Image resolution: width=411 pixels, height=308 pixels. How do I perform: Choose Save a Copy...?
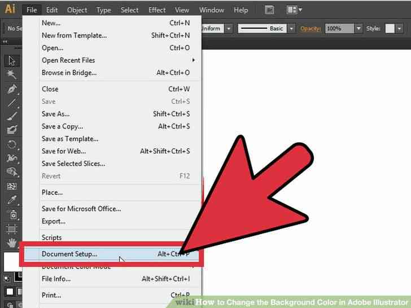click(112, 126)
